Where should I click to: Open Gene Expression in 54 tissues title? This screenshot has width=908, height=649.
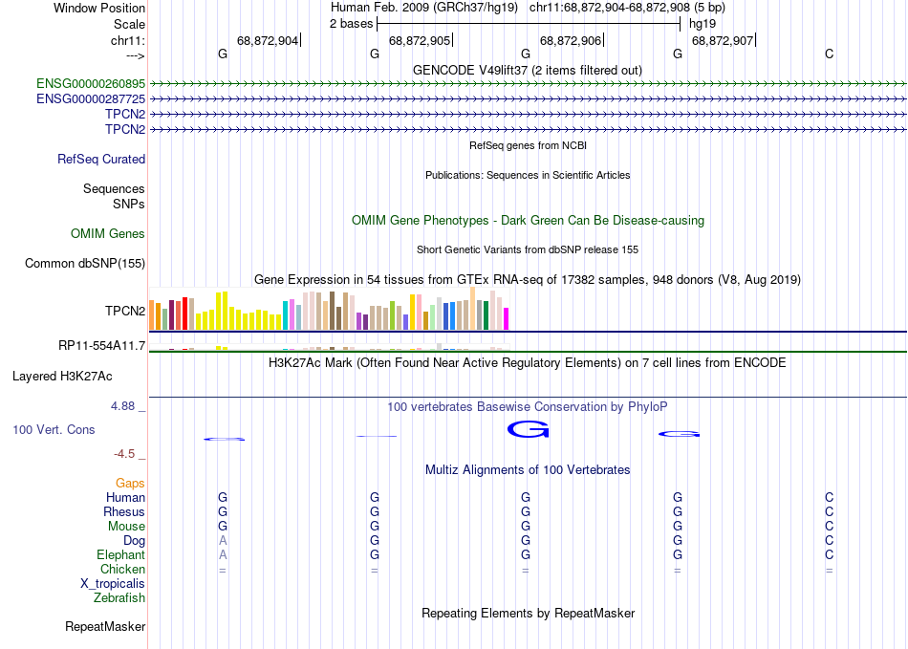528,280
